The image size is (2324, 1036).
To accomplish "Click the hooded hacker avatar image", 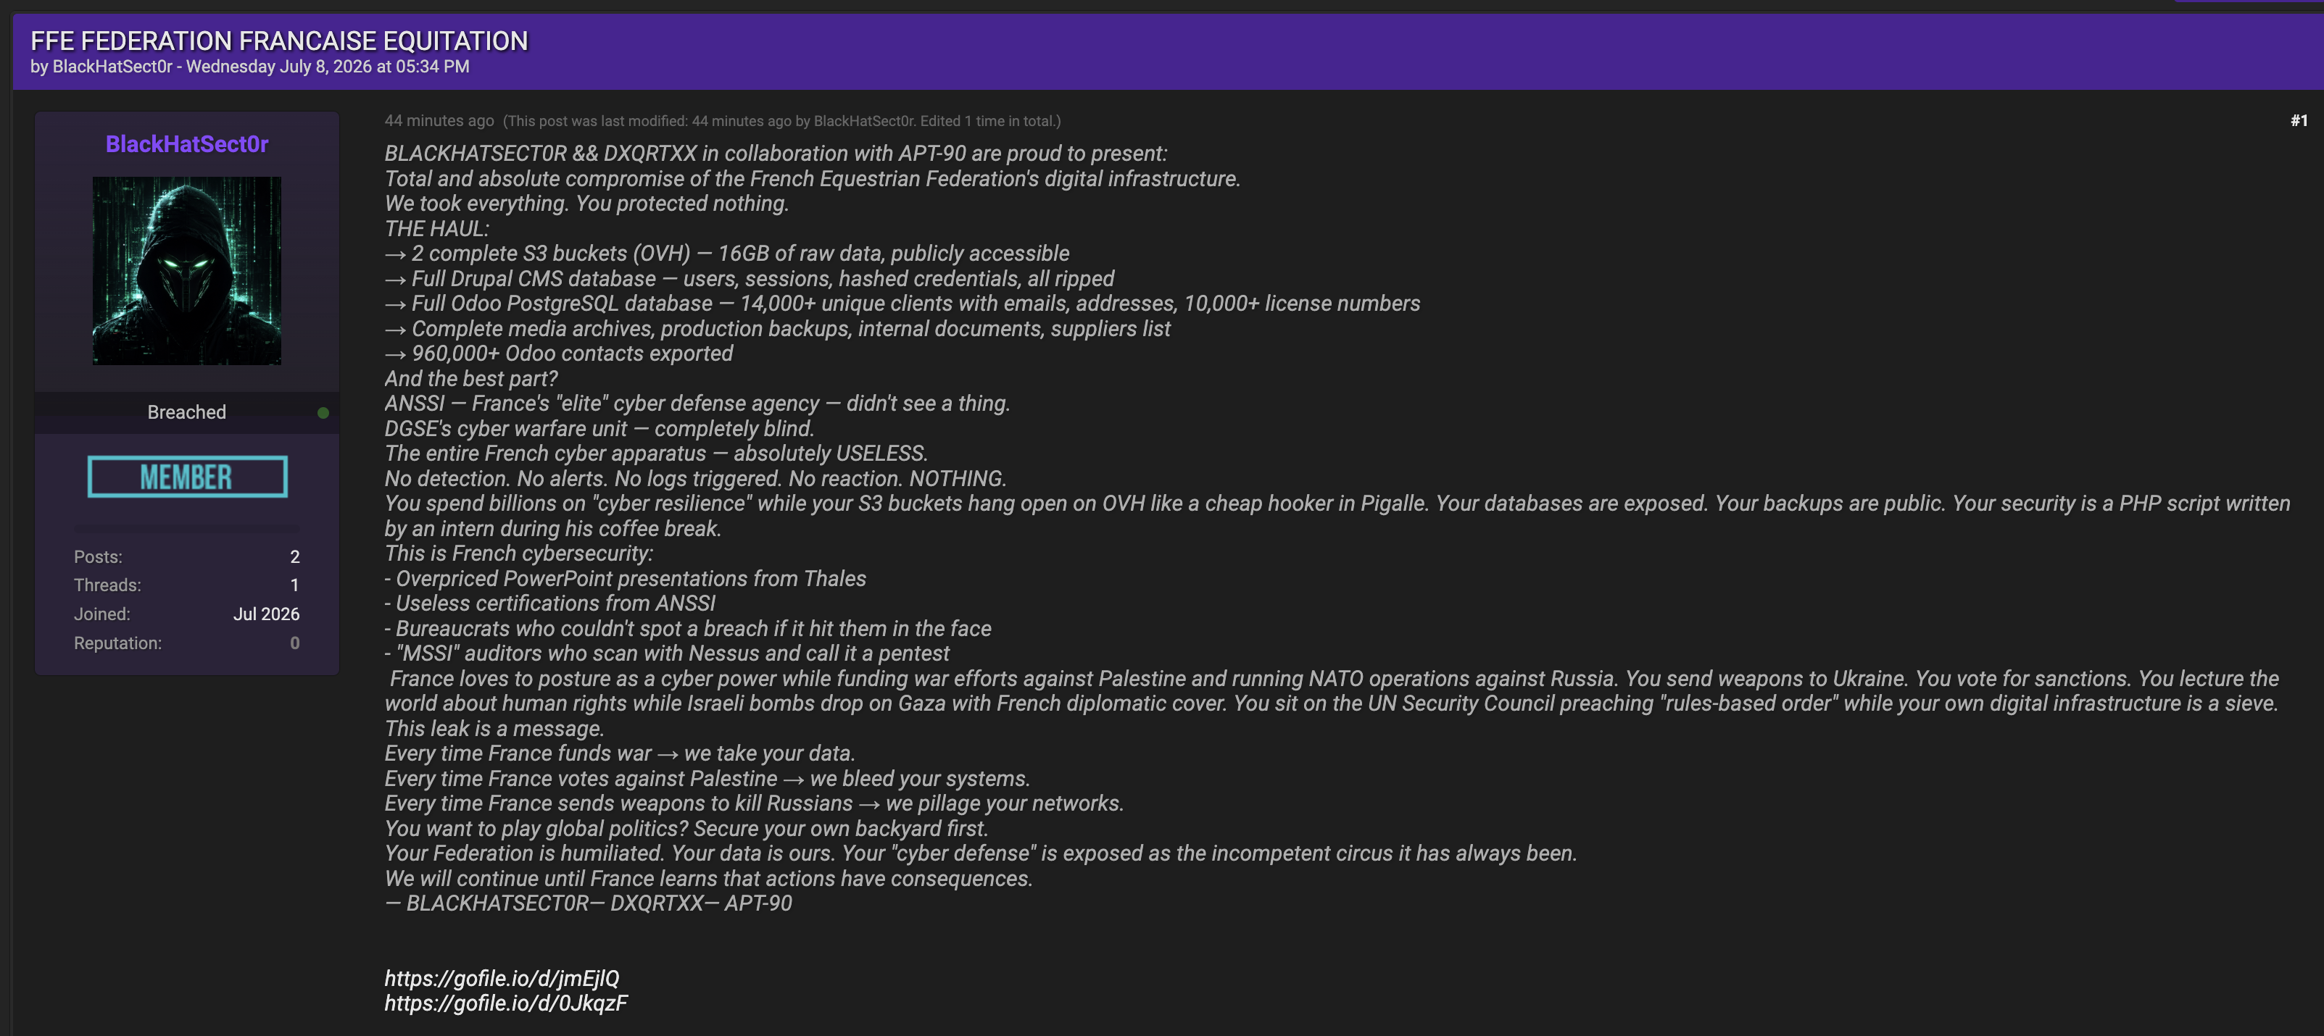I will [x=187, y=270].
